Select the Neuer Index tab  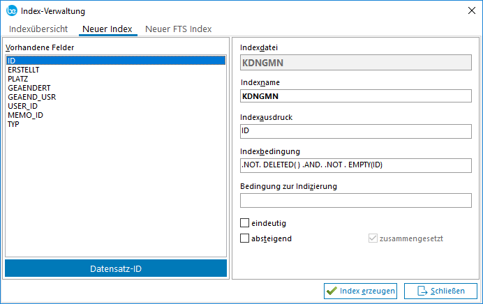[x=108, y=29]
